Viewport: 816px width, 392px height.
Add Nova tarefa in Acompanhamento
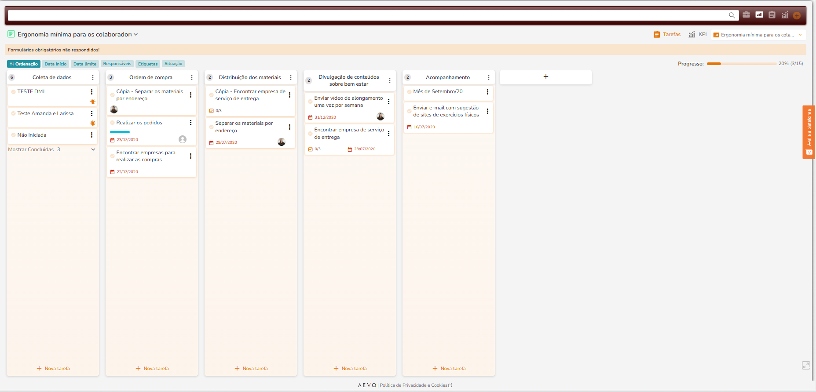coord(449,368)
